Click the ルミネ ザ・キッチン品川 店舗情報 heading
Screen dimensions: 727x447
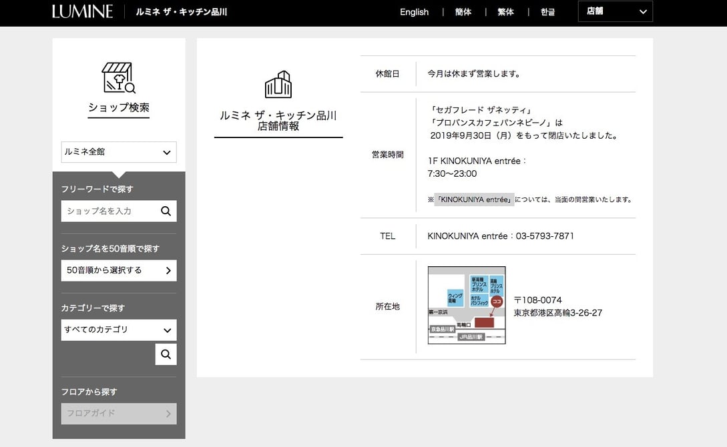tap(278, 121)
